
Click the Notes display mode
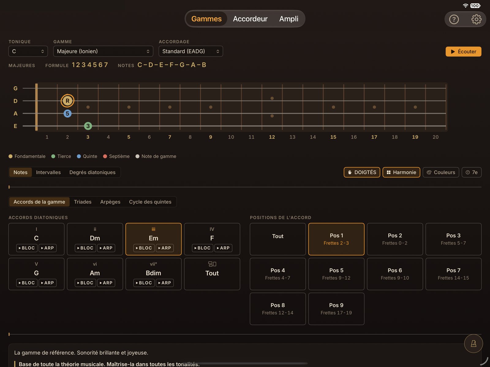point(21,172)
